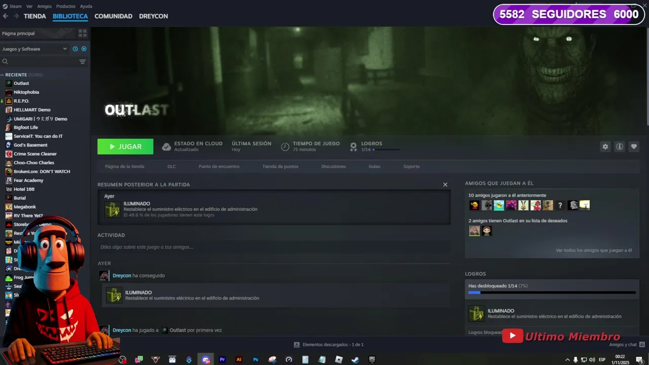Open the unknown friend question-mark avatar
Image resolution: width=649 pixels, height=365 pixels.
(560, 205)
